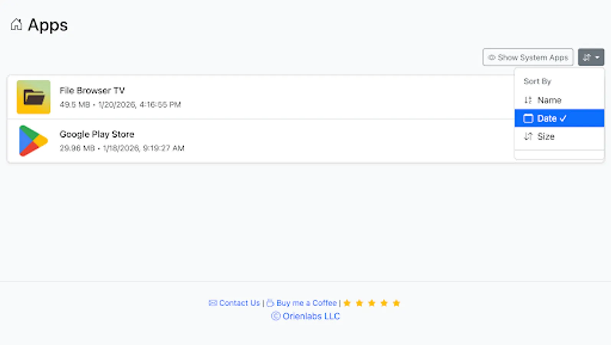Click the 29.98 MB size and date text

click(x=122, y=148)
